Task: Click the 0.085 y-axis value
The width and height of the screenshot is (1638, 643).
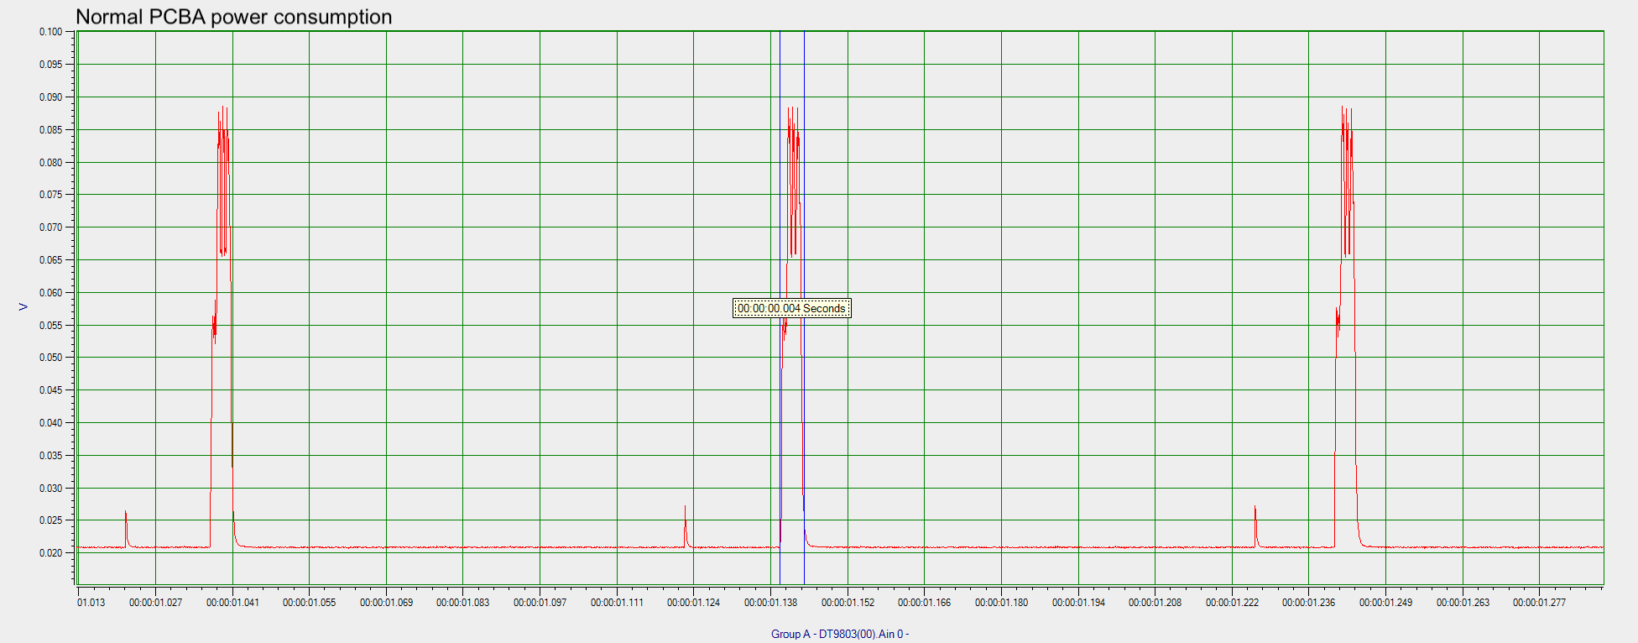Action: click(x=50, y=130)
